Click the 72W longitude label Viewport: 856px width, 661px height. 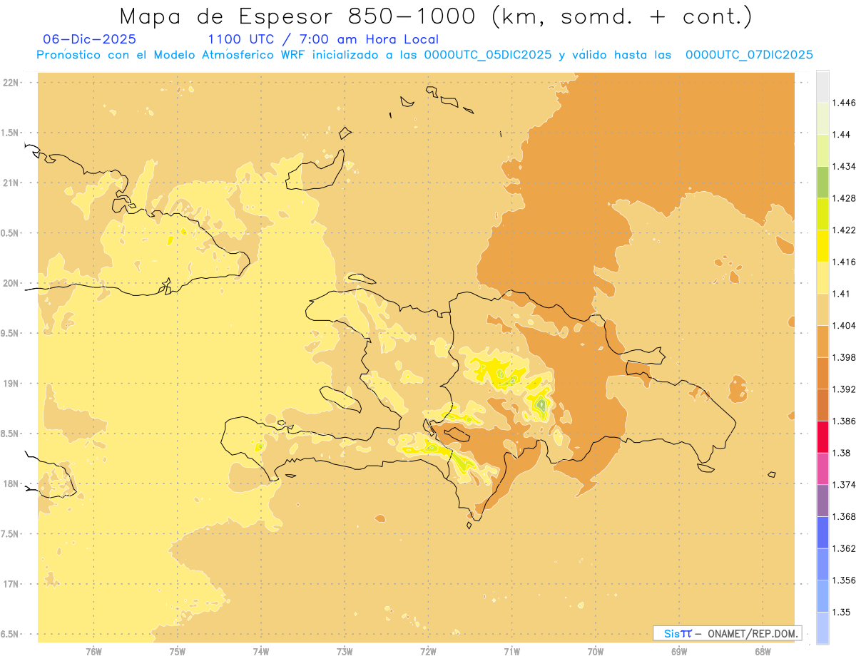[x=428, y=651]
